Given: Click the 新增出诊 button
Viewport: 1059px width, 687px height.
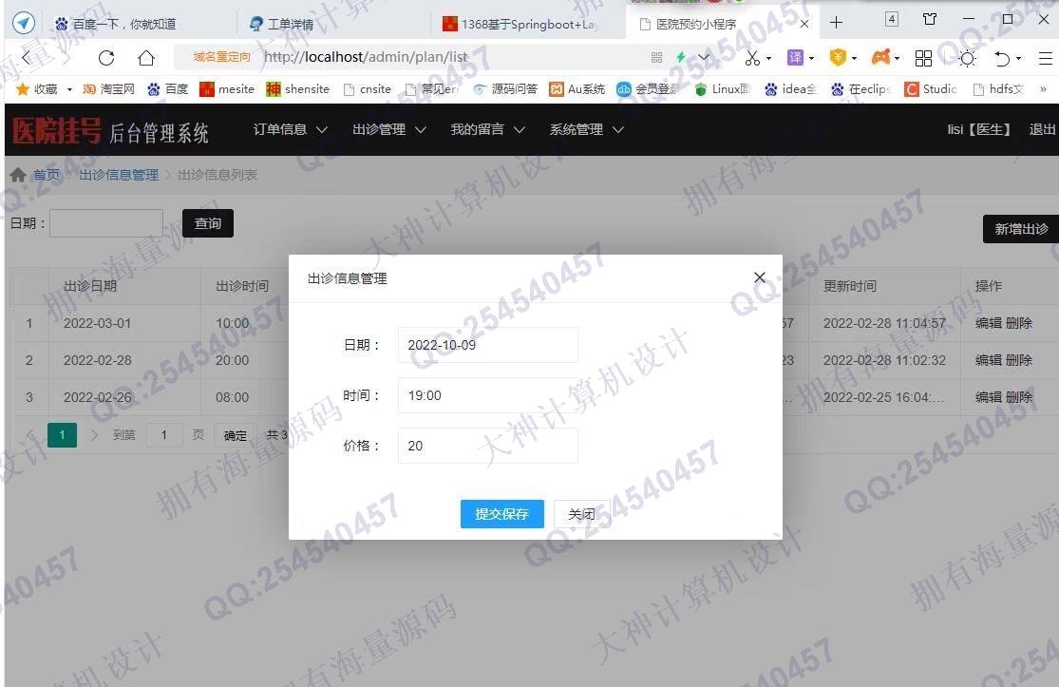Looking at the screenshot, I should coord(1020,229).
